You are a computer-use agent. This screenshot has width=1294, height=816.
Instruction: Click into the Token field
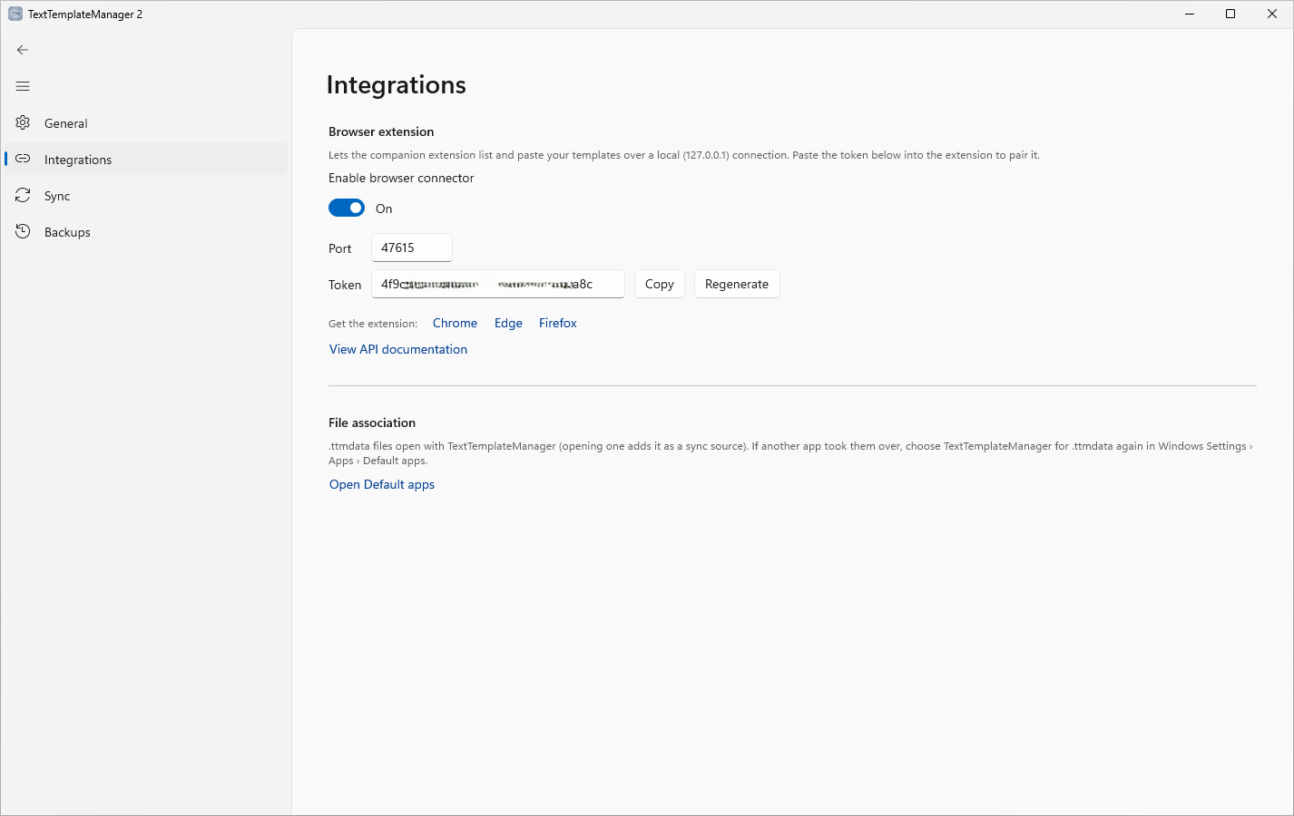pyautogui.click(x=498, y=284)
